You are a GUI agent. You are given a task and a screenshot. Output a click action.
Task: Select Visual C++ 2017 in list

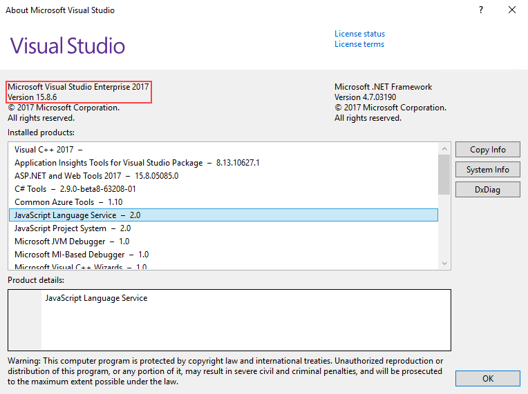pyautogui.click(x=224, y=150)
